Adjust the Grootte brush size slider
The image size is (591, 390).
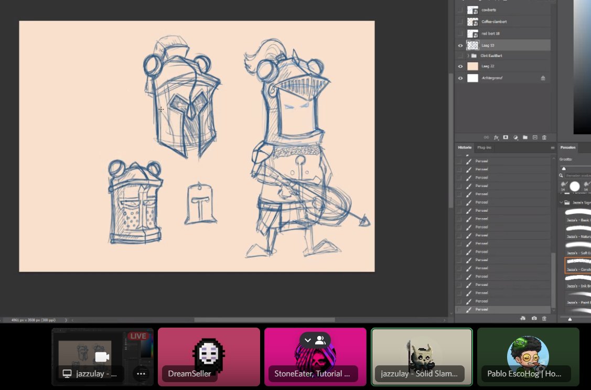pos(564,168)
